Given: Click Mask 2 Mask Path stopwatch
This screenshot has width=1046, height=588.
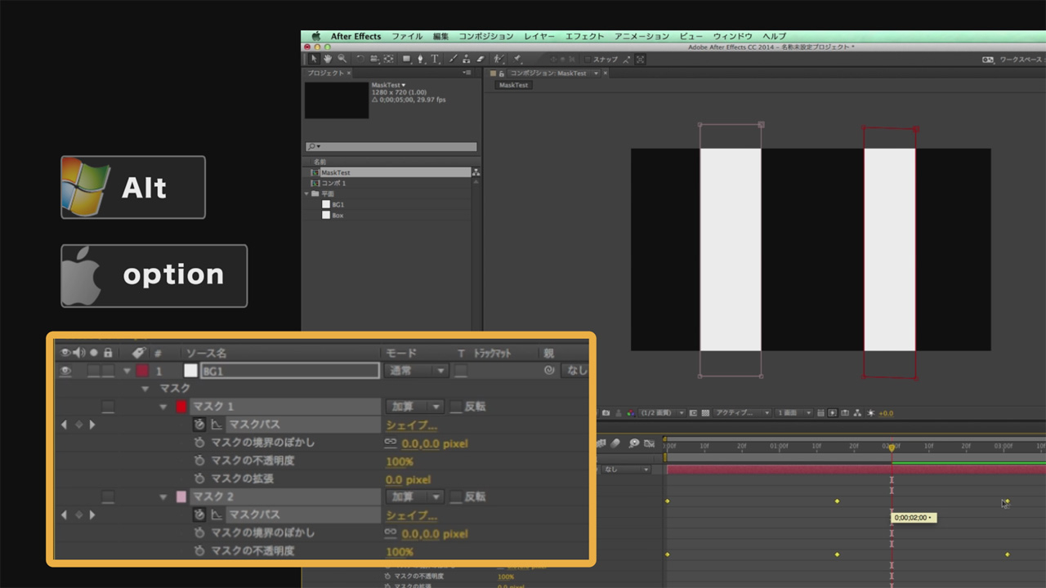Looking at the screenshot, I should (199, 514).
